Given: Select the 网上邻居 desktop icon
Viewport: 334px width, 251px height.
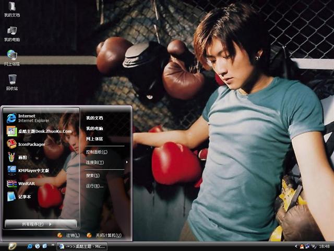Looking at the screenshot, I should tap(12, 58).
